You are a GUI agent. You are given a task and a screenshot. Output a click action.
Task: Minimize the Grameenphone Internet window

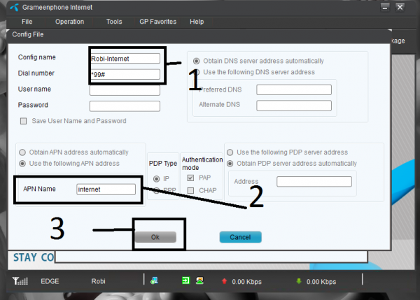tap(385, 7)
